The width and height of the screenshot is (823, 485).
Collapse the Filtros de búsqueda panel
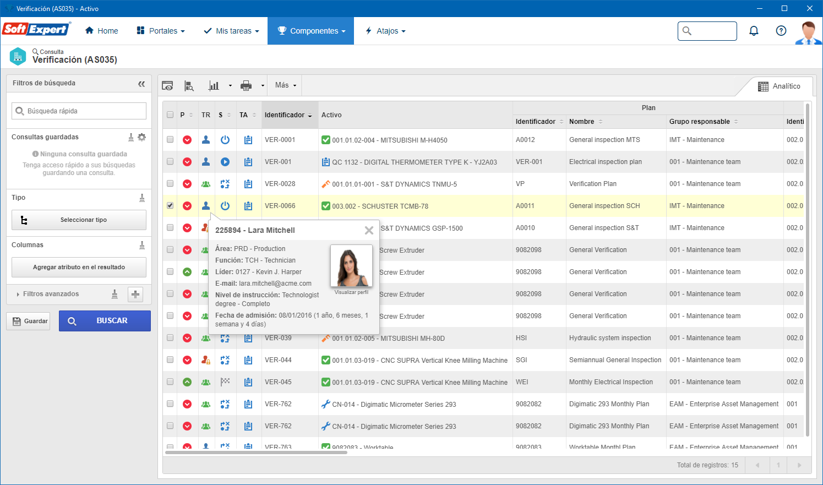point(141,84)
